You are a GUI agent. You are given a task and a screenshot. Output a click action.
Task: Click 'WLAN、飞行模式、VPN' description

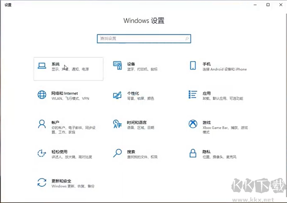pyautogui.click(x=70, y=99)
